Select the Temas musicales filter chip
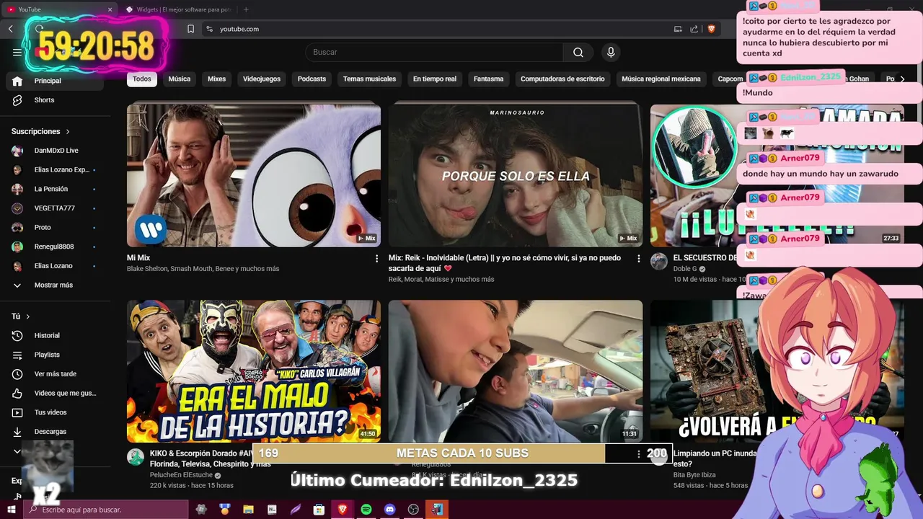 (x=369, y=79)
